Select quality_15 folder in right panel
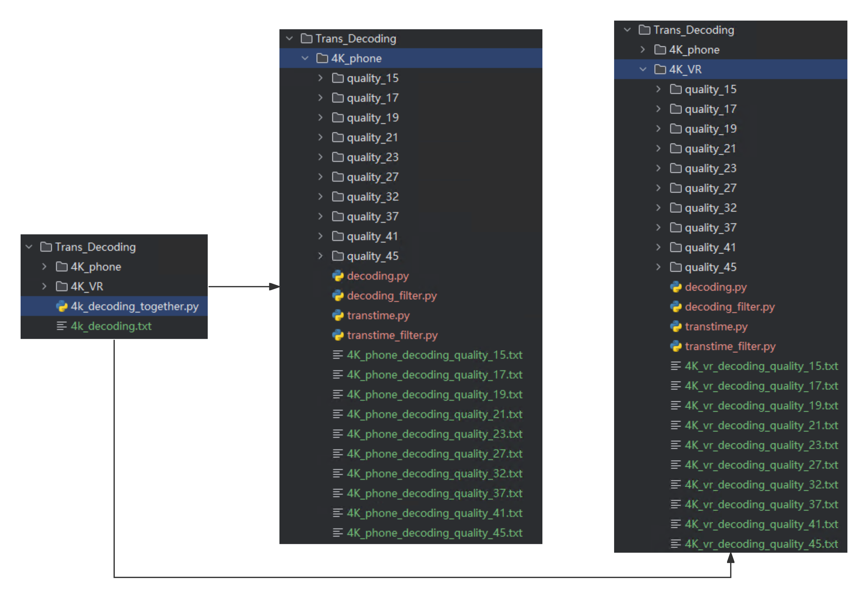 pyautogui.click(x=711, y=89)
